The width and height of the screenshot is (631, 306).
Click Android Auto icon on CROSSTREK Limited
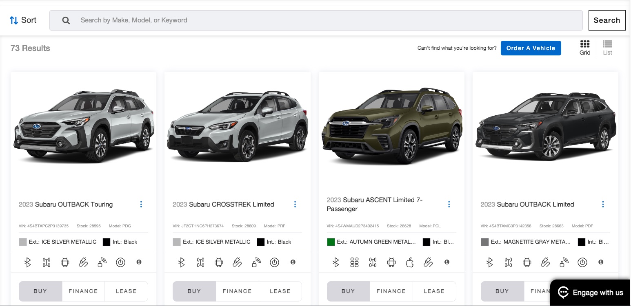click(219, 262)
